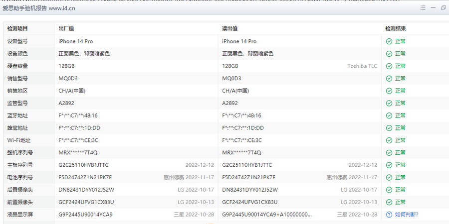Image resolution: width=449 pixels, height=224 pixels.
Task: Click green check icon in 销售型号 row
Action: (389, 78)
